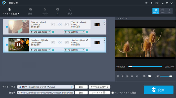Open the プロフィール MOV format dropdown
The image size is (176, 98).
click(46, 87)
